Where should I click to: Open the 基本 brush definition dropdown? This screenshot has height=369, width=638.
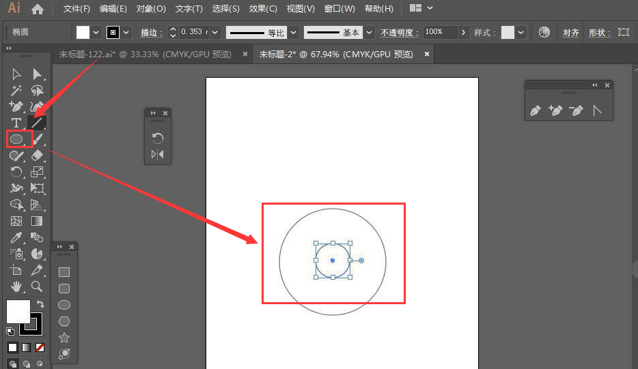click(x=369, y=33)
